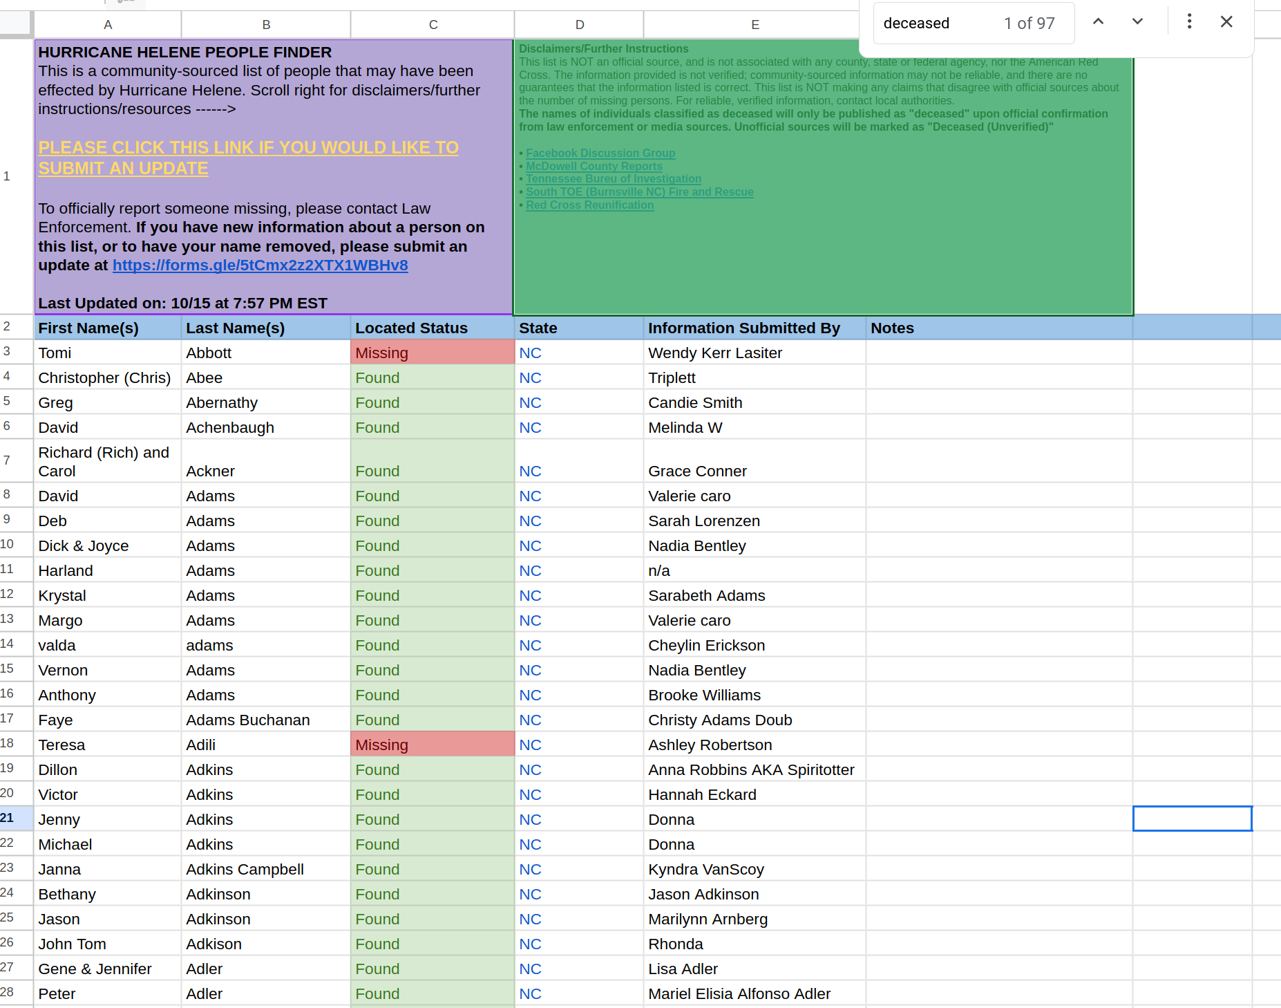Click the 'Adams Buchanan' cell

pyautogui.click(x=266, y=720)
